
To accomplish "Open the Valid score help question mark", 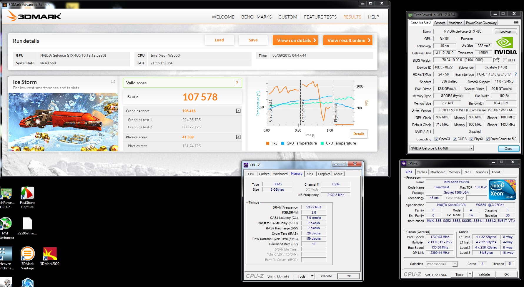I will [237, 83].
